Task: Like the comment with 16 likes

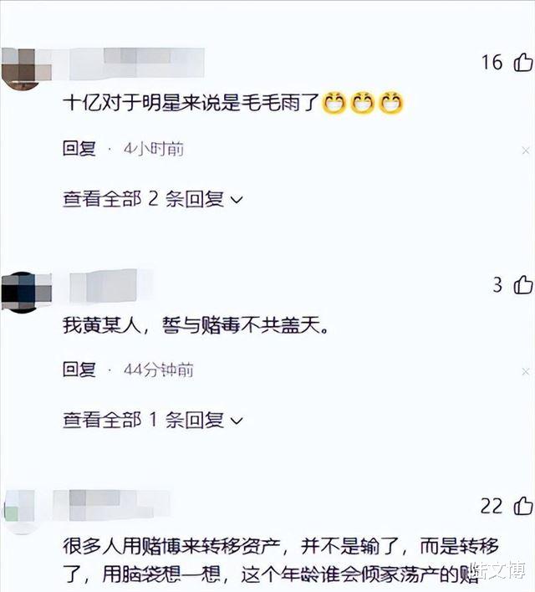Action: point(523,63)
